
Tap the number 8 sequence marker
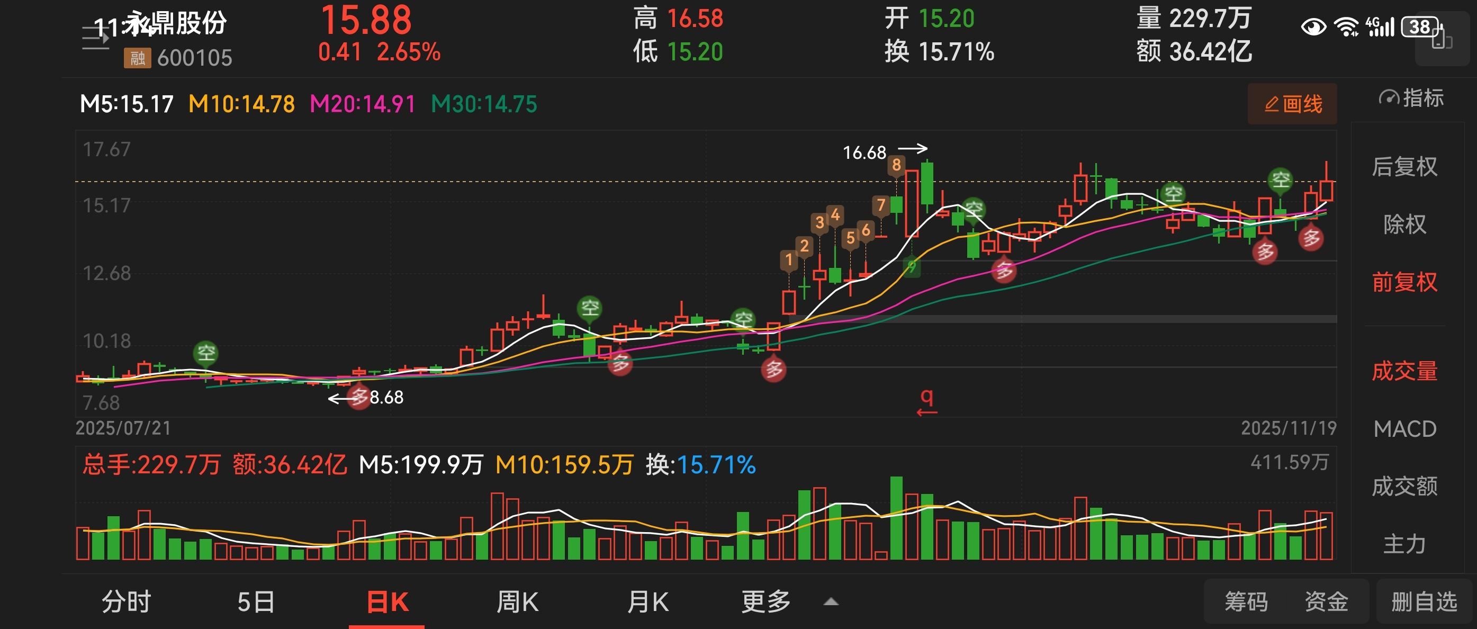(896, 166)
